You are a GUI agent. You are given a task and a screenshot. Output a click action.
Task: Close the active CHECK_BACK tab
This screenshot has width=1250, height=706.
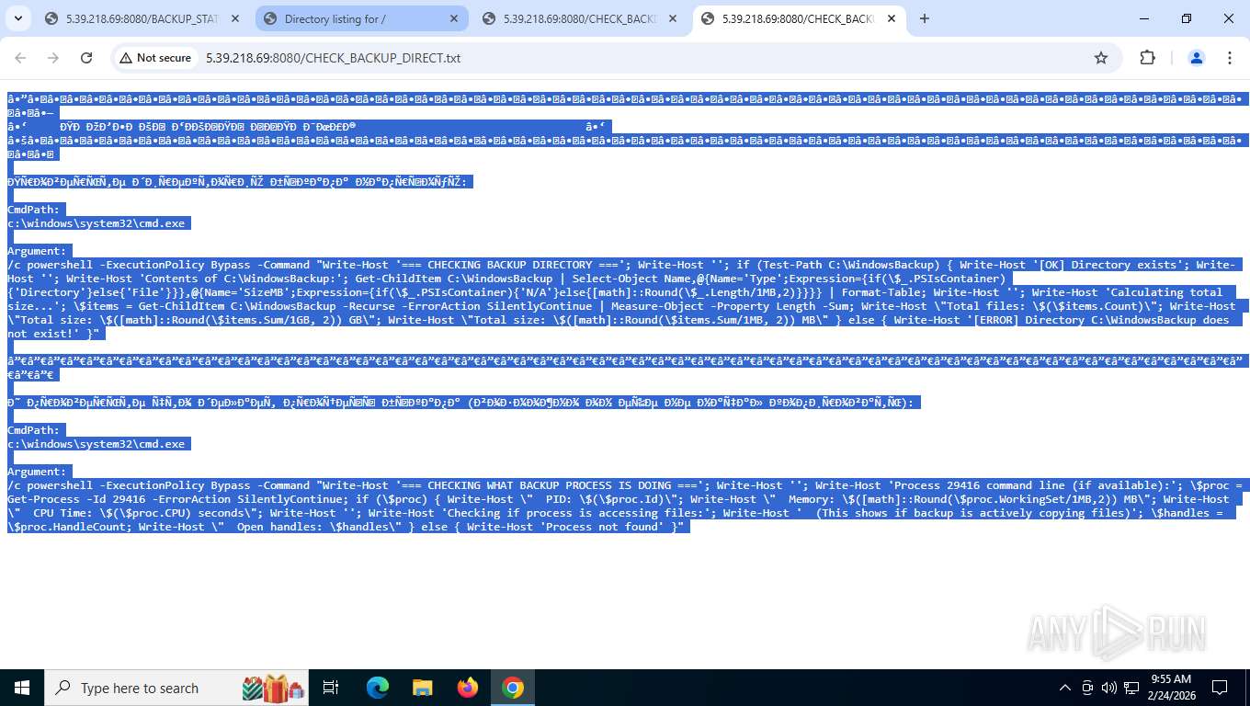892,18
